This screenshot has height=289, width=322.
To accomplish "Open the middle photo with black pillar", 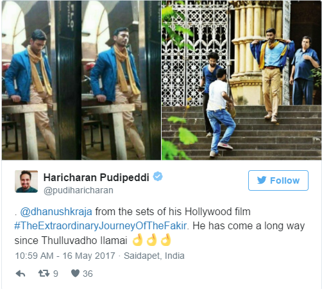I will pos(121,80).
